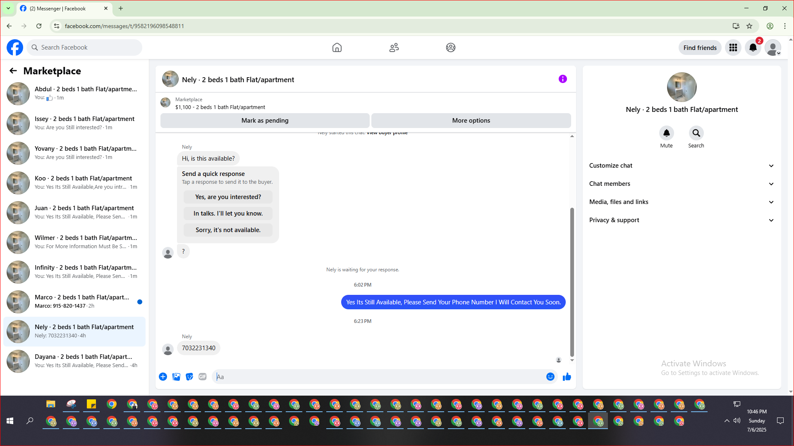Click the GIF icon in composer
The image size is (794, 446).
[202, 377]
